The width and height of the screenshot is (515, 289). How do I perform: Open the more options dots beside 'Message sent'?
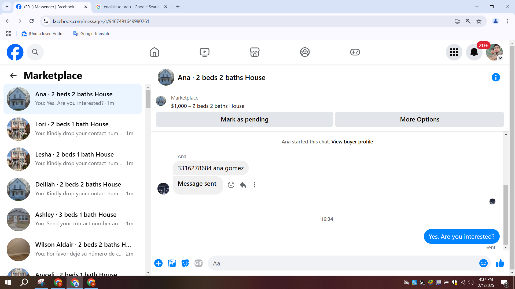pos(254,185)
